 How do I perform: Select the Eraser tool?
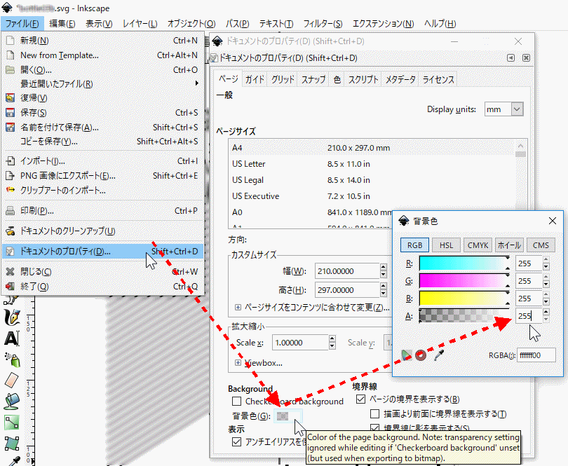click(x=11, y=380)
